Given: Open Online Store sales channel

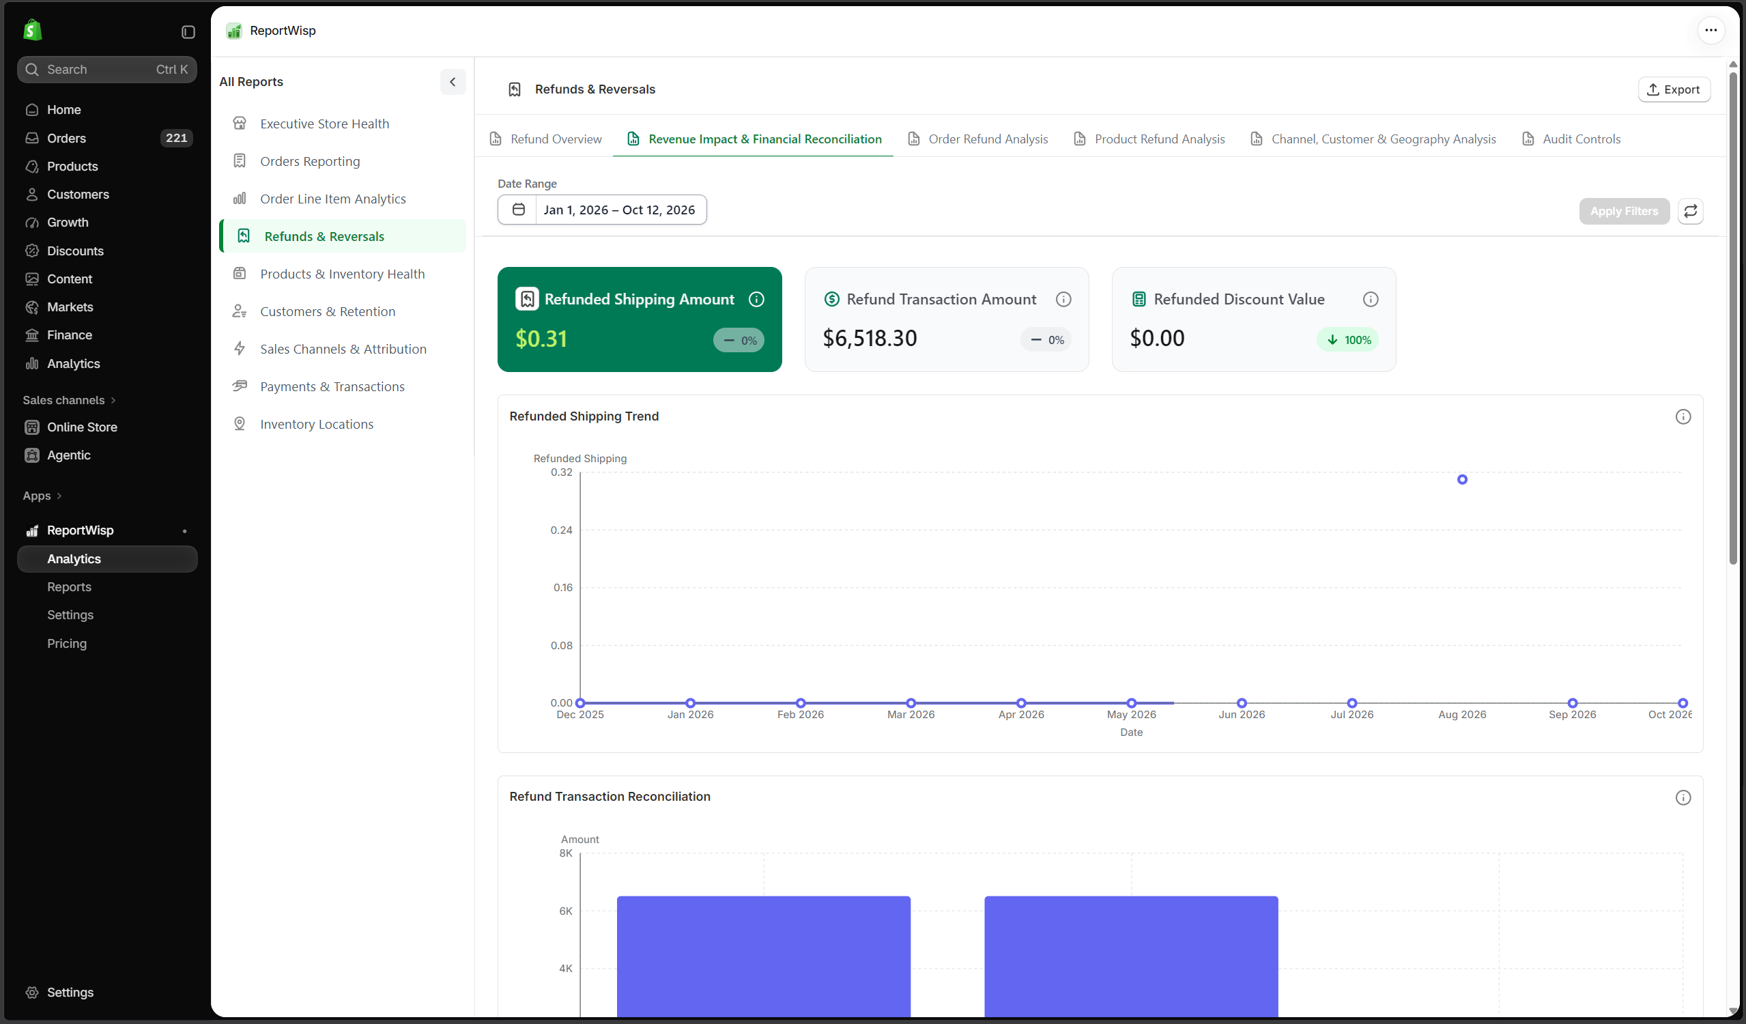Looking at the screenshot, I should pyautogui.click(x=107, y=427).
